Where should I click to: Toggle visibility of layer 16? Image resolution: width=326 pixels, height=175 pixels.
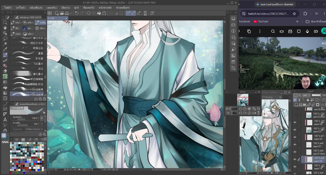pos(295,167)
